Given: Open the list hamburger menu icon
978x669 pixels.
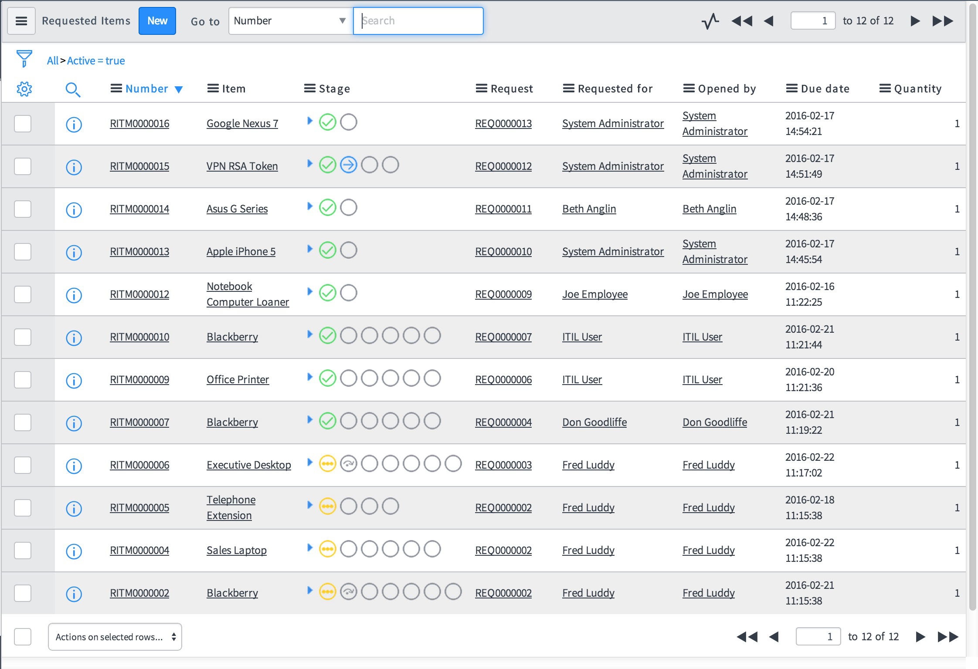Looking at the screenshot, I should pos(21,21).
